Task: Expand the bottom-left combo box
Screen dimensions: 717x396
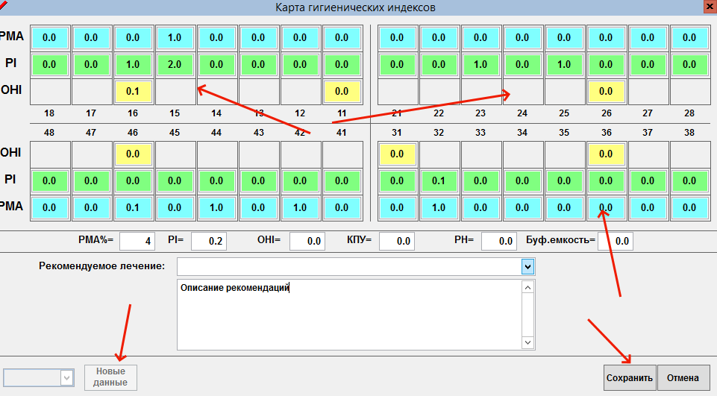Action: pyautogui.click(x=66, y=378)
